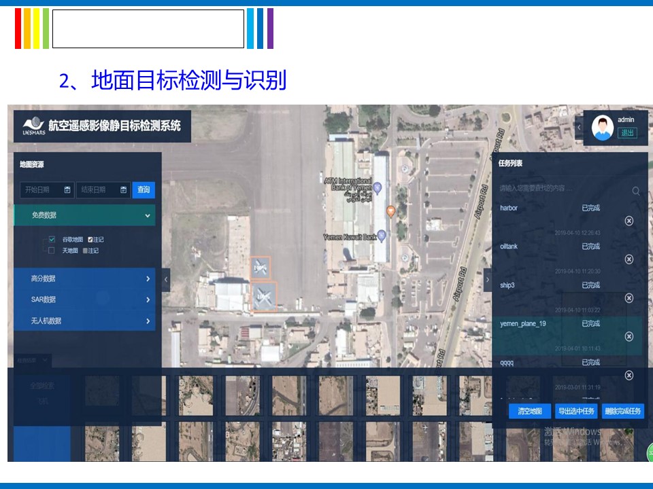Click the 查询 query button

click(x=144, y=189)
